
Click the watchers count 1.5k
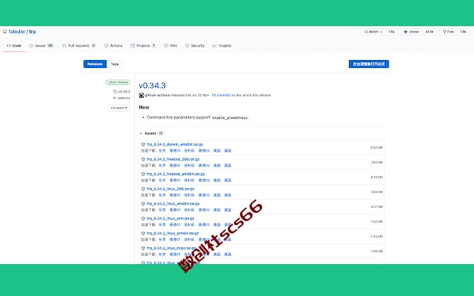[392, 32]
